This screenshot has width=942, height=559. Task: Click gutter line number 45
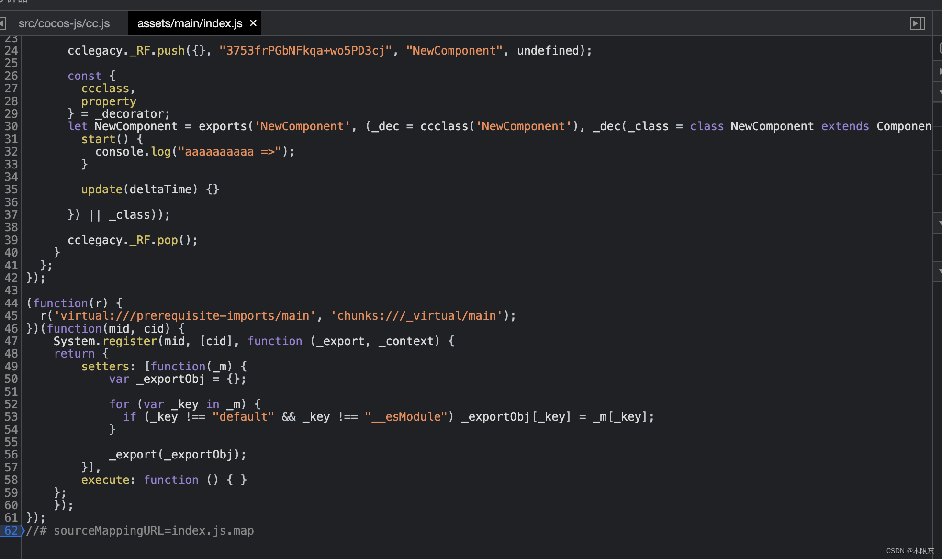coord(11,316)
